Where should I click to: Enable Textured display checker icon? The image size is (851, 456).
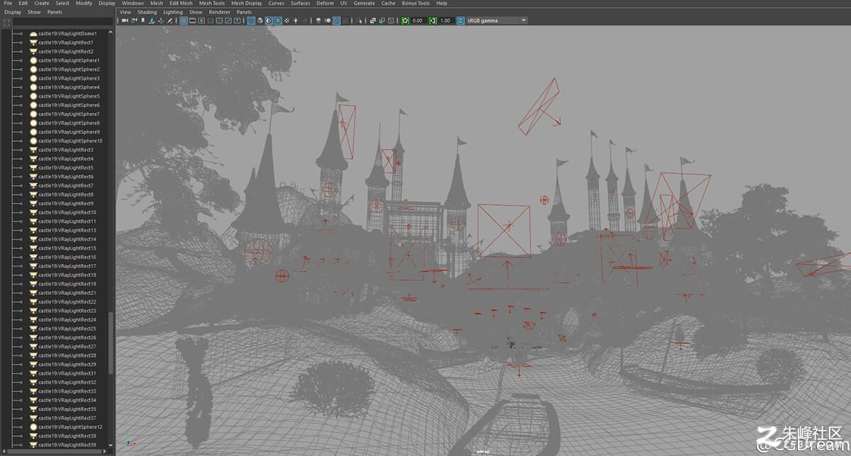pos(287,21)
